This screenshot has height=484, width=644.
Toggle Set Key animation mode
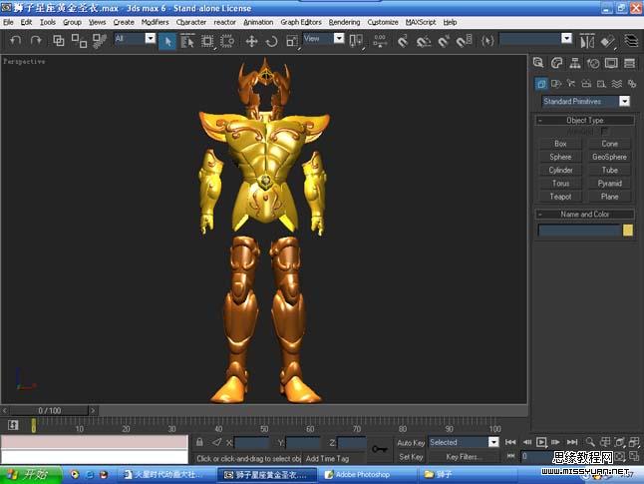click(411, 456)
